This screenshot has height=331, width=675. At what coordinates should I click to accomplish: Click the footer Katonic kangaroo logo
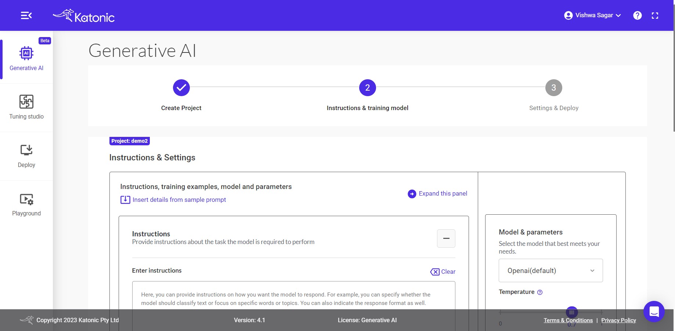pyautogui.click(x=27, y=320)
